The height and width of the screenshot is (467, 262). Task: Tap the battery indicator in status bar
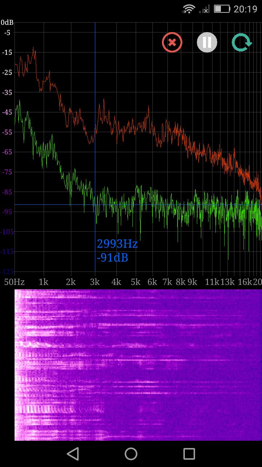coord(222,9)
